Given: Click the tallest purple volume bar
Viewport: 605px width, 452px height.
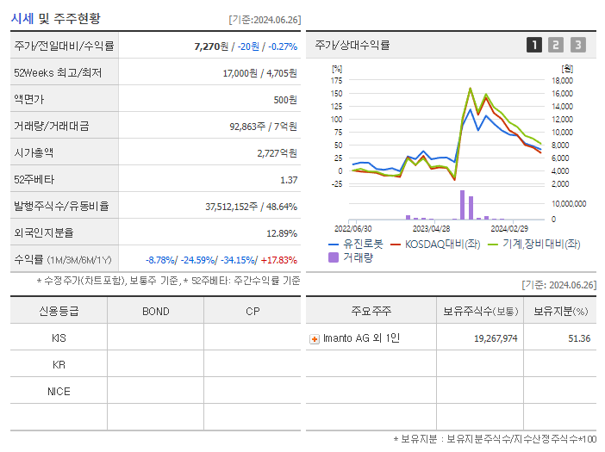Looking at the screenshot, I should pos(462,205).
